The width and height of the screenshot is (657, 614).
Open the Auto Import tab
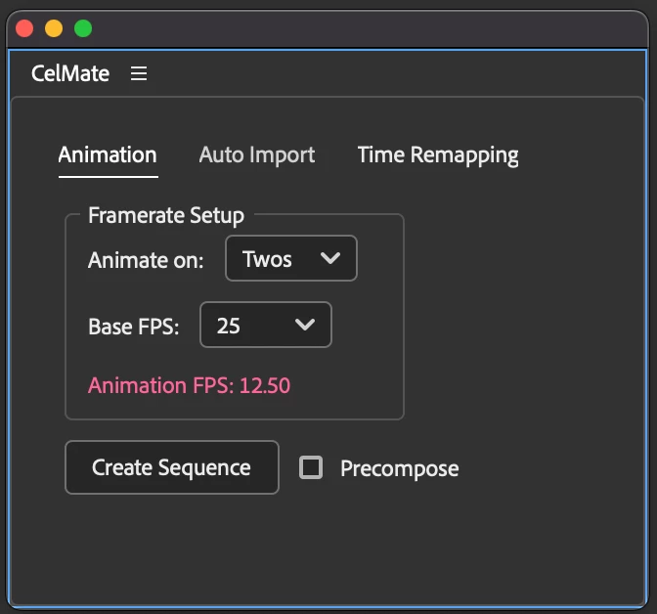tap(257, 155)
